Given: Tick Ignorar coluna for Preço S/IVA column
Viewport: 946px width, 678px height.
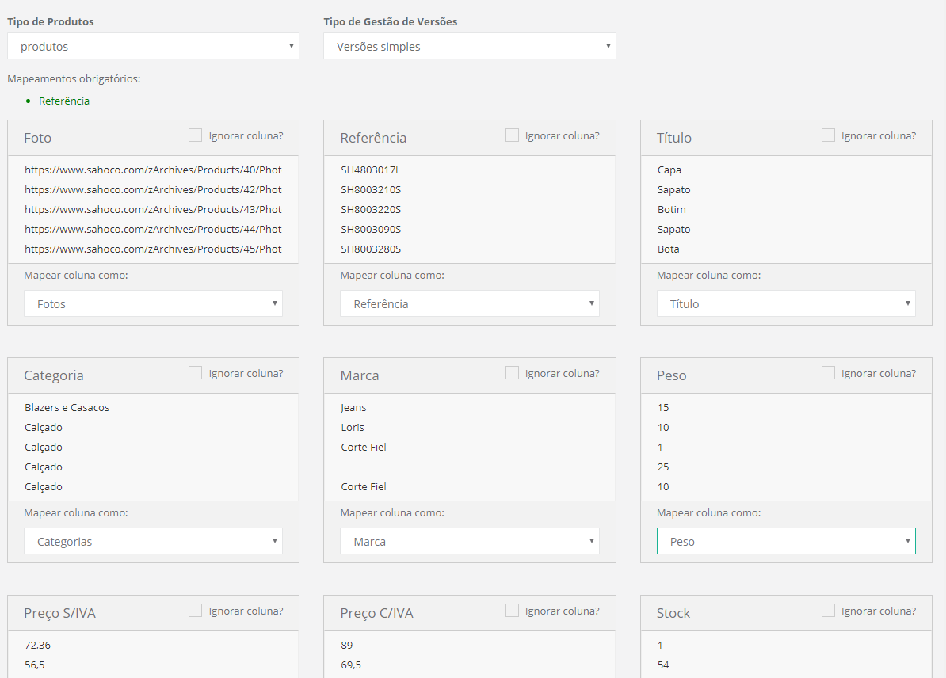Looking at the screenshot, I should tap(195, 611).
